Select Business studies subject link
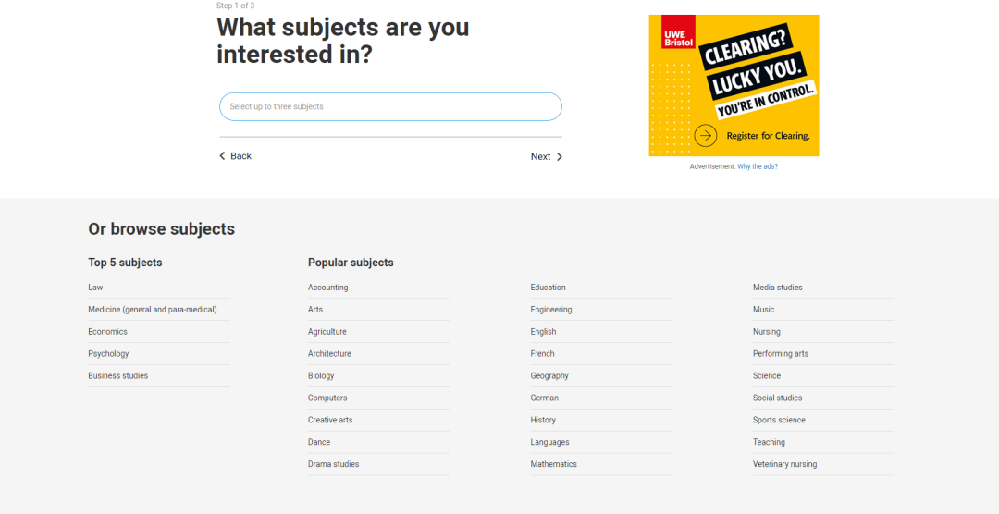This screenshot has height=514, width=999. pyautogui.click(x=117, y=375)
